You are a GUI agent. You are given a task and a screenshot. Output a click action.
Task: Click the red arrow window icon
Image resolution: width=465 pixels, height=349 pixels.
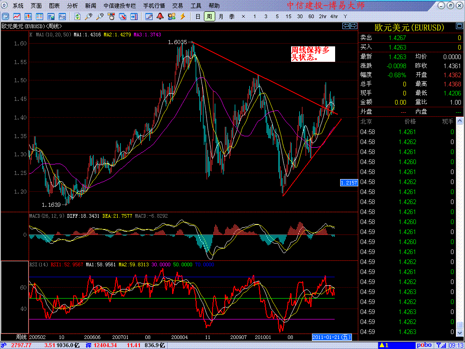click(x=123, y=16)
